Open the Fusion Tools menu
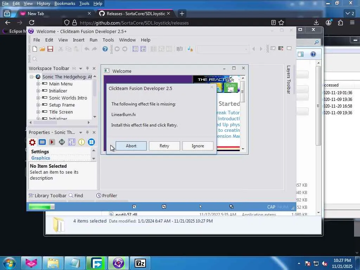 pos(108,40)
